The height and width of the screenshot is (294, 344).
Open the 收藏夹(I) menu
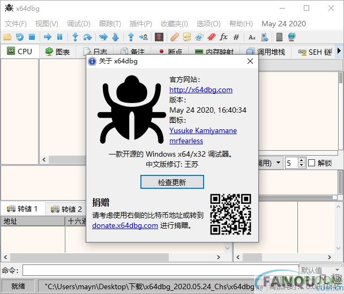pos(175,24)
